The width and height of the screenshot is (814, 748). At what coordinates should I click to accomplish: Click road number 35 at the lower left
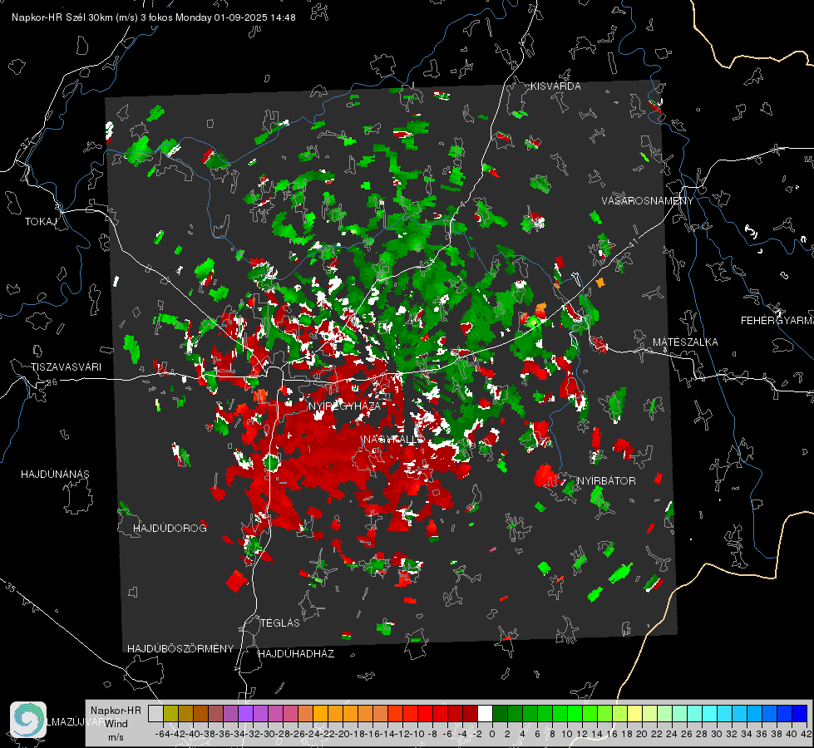pos(10,588)
